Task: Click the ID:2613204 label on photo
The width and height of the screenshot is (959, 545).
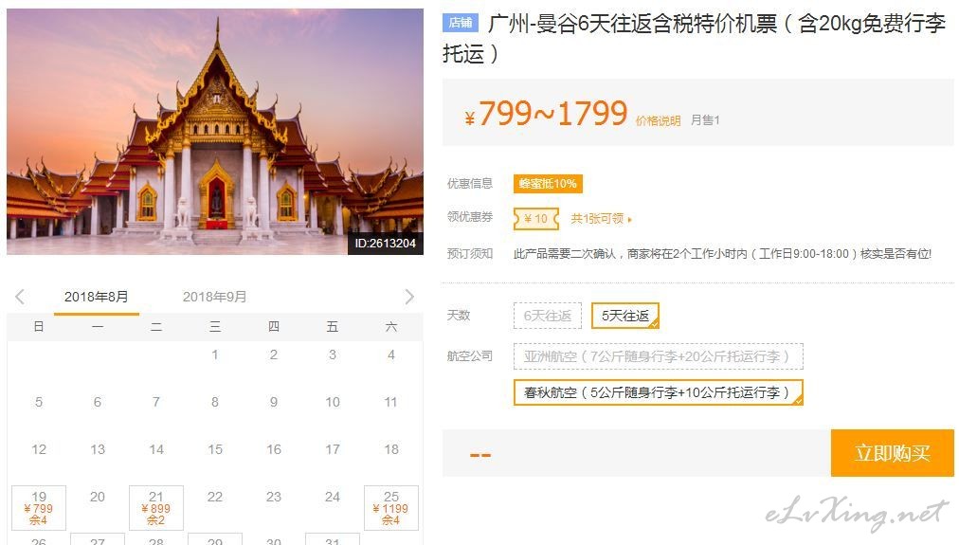Action: pos(386,244)
